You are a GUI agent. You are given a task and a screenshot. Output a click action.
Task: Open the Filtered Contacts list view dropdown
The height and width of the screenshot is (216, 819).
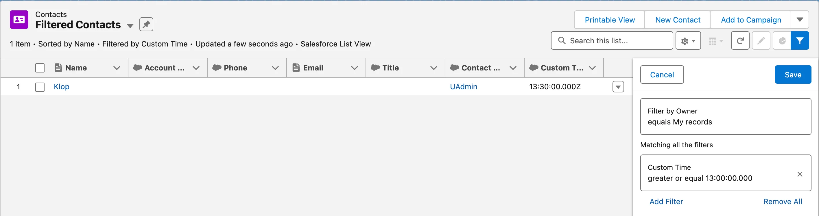(x=130, y=26)
